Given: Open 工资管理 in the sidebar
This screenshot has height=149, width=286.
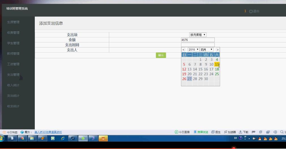Looking at the screenshot, I should click(13, 64).
